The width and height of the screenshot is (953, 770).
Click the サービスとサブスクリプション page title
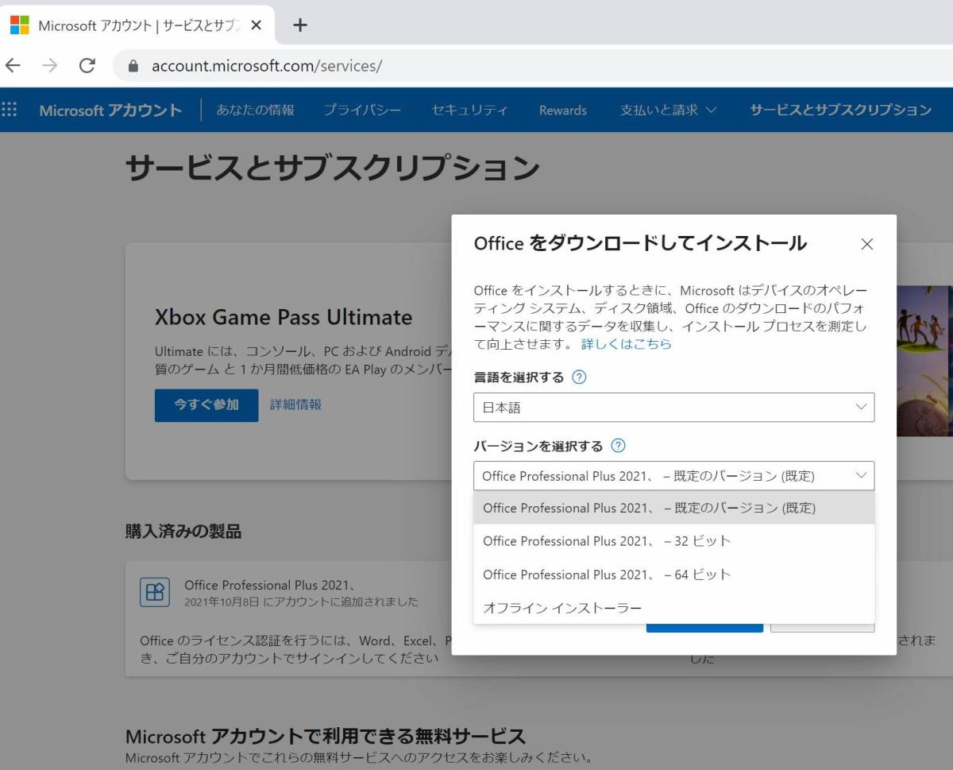coord(333,168)
